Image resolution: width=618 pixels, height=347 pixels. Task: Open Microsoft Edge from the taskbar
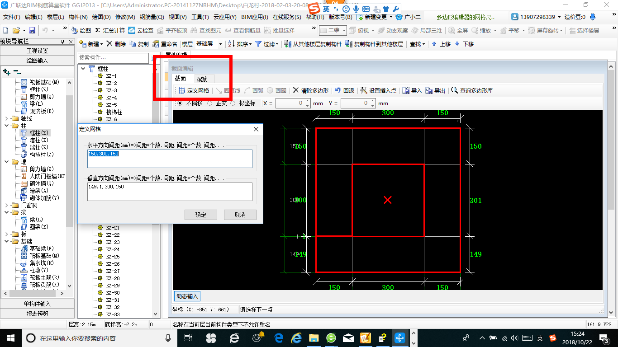tap(279, 338)
